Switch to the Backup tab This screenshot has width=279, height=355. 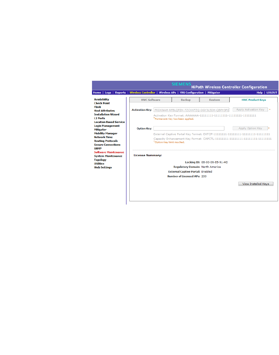pos(186,100)
